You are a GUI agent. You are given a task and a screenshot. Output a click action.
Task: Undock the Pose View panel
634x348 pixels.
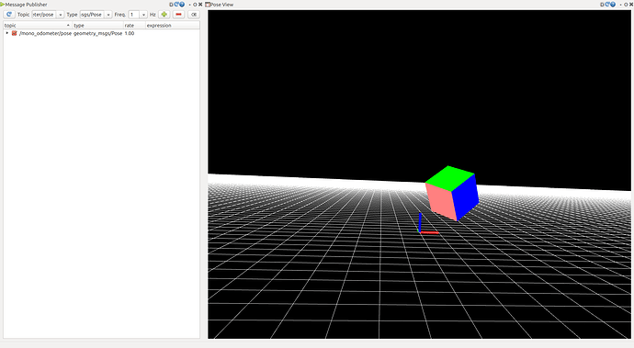click(626, 5)
